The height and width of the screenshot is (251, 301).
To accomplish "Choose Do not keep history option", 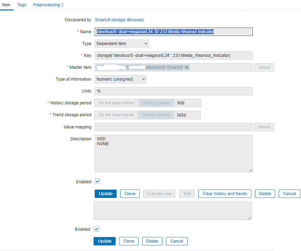I will (117, 103).
